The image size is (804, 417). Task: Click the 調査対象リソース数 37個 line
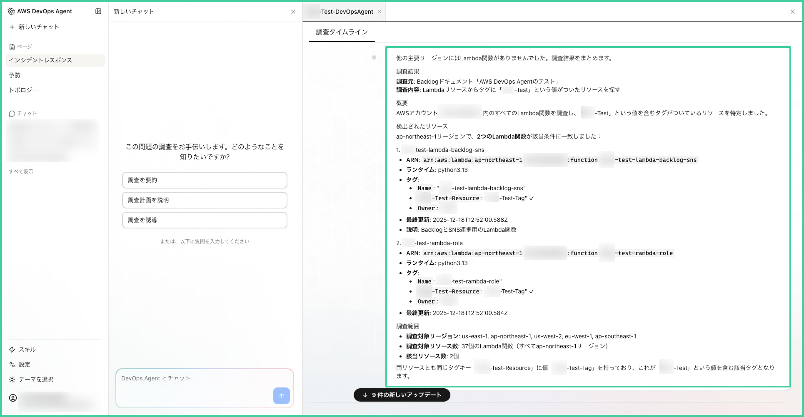[507, 346]
